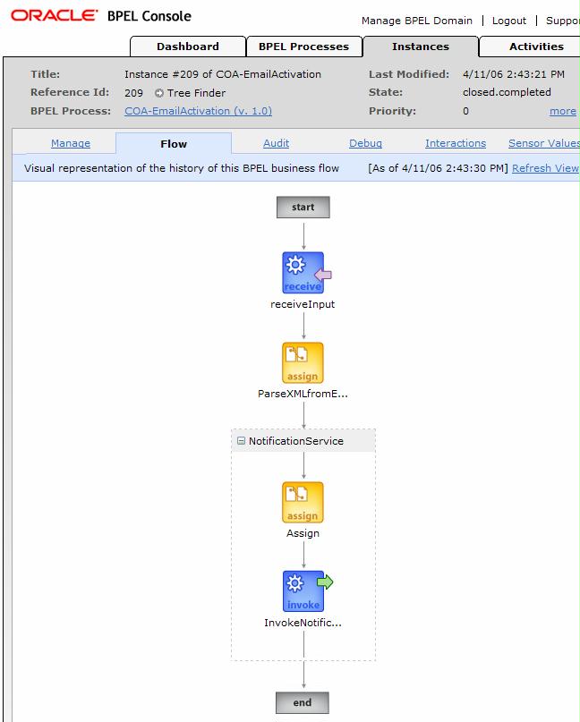This screenshot has width=580, height=722.
Task: Click the Tree Finder arrow icon
Action: coord(159,93)
